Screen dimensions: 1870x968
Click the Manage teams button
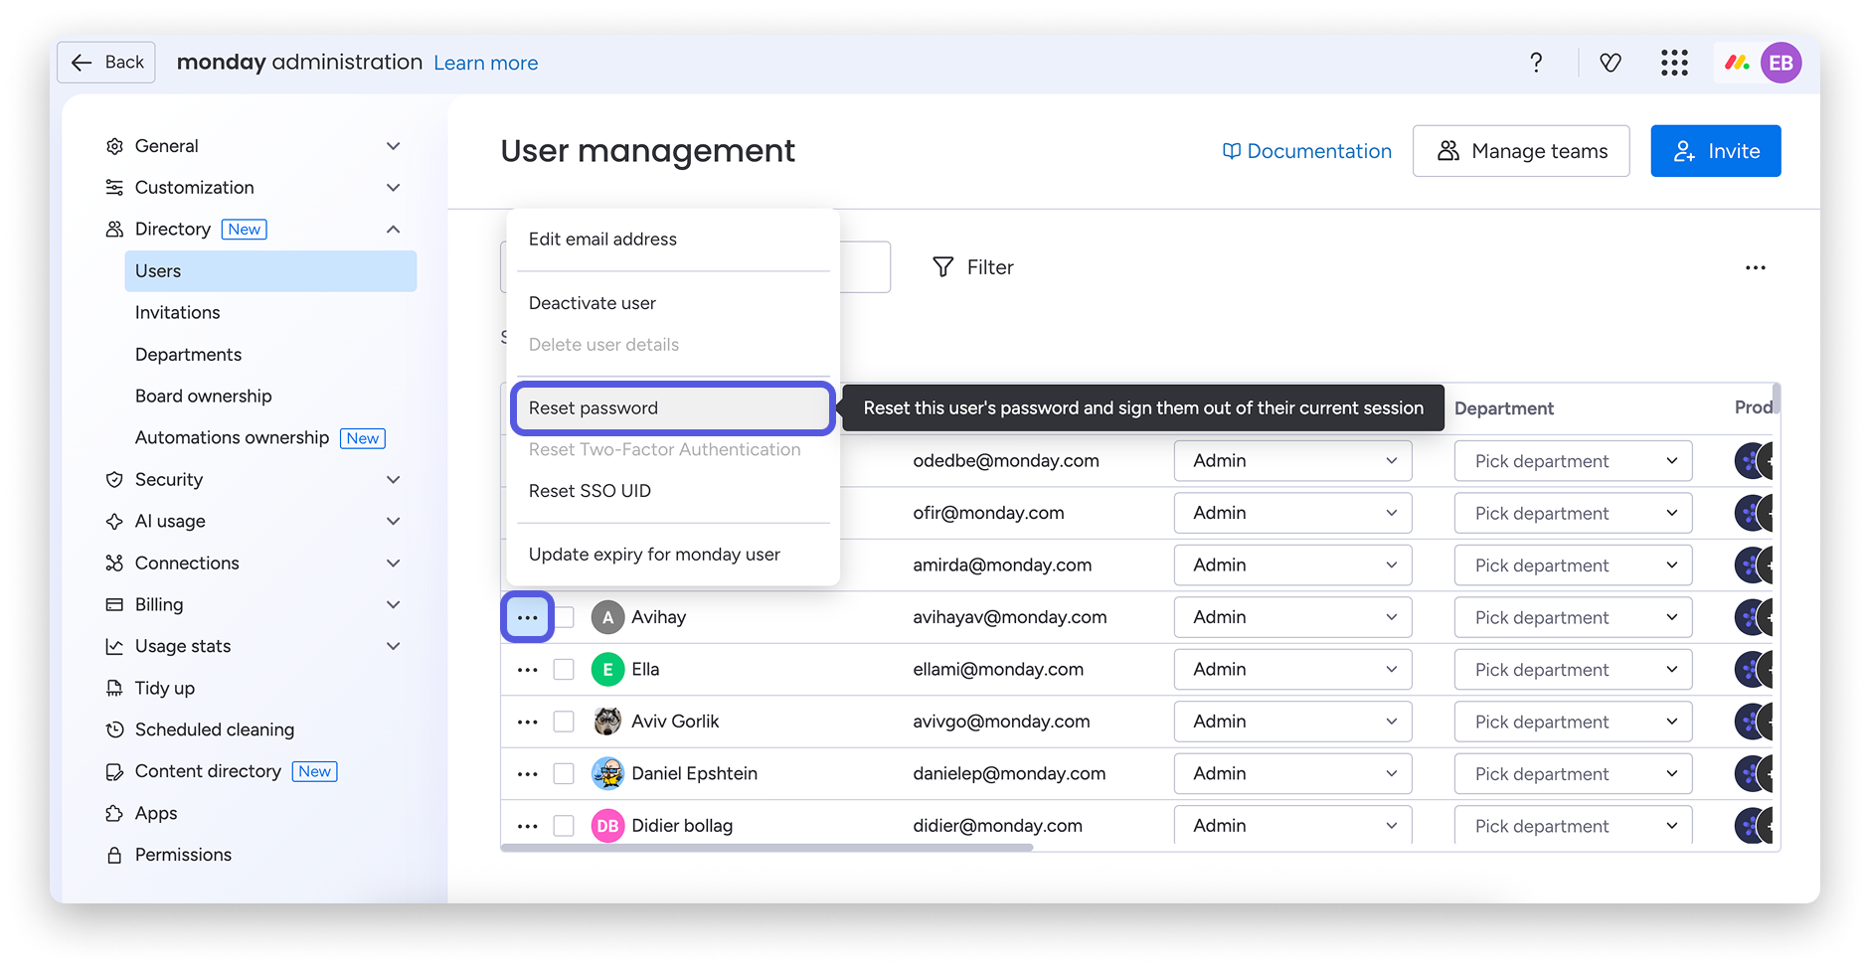1521,151
